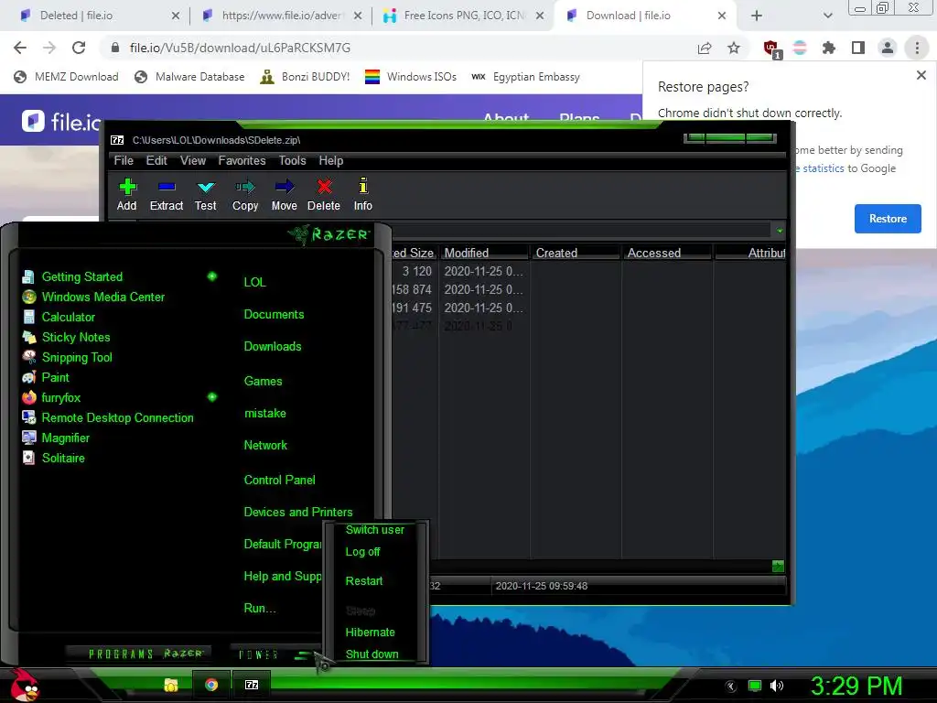Image resolution: width=937 pixels, height=703 pixels.
Task: Open 7-Zip Tools menu
Action: coord(292,161)
